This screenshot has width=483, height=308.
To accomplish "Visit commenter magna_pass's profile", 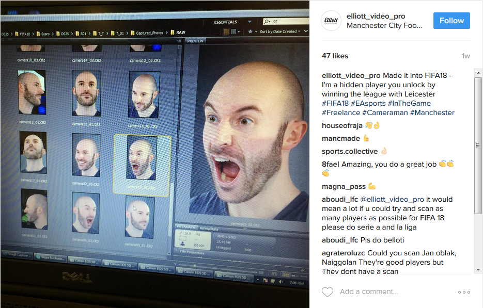I will [344, 186].
